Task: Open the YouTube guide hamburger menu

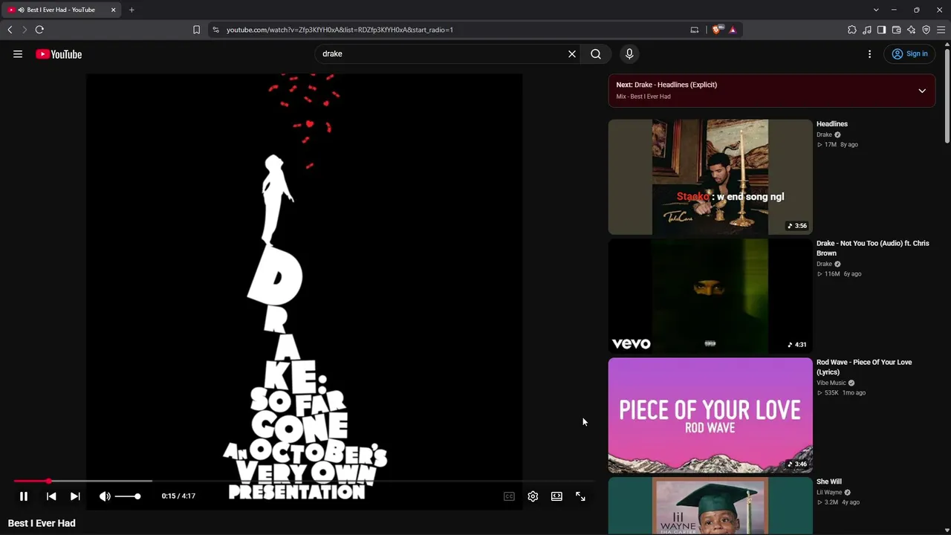Action: click(18, 53)
